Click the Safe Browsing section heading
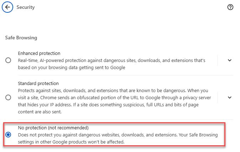 coord(21,38)
